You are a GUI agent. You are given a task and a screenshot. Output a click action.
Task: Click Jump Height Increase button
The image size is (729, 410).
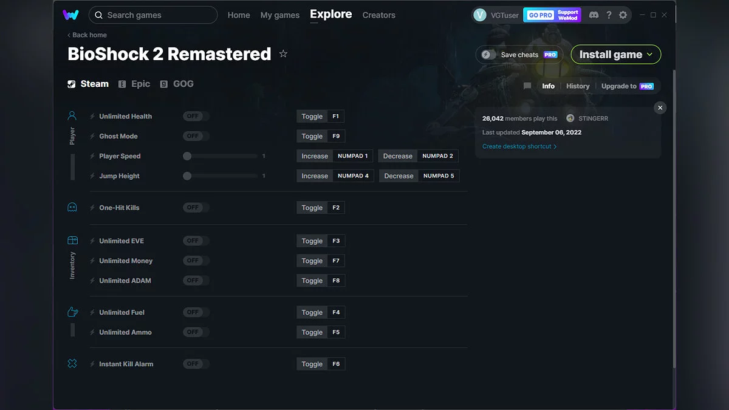click(315, 176)
